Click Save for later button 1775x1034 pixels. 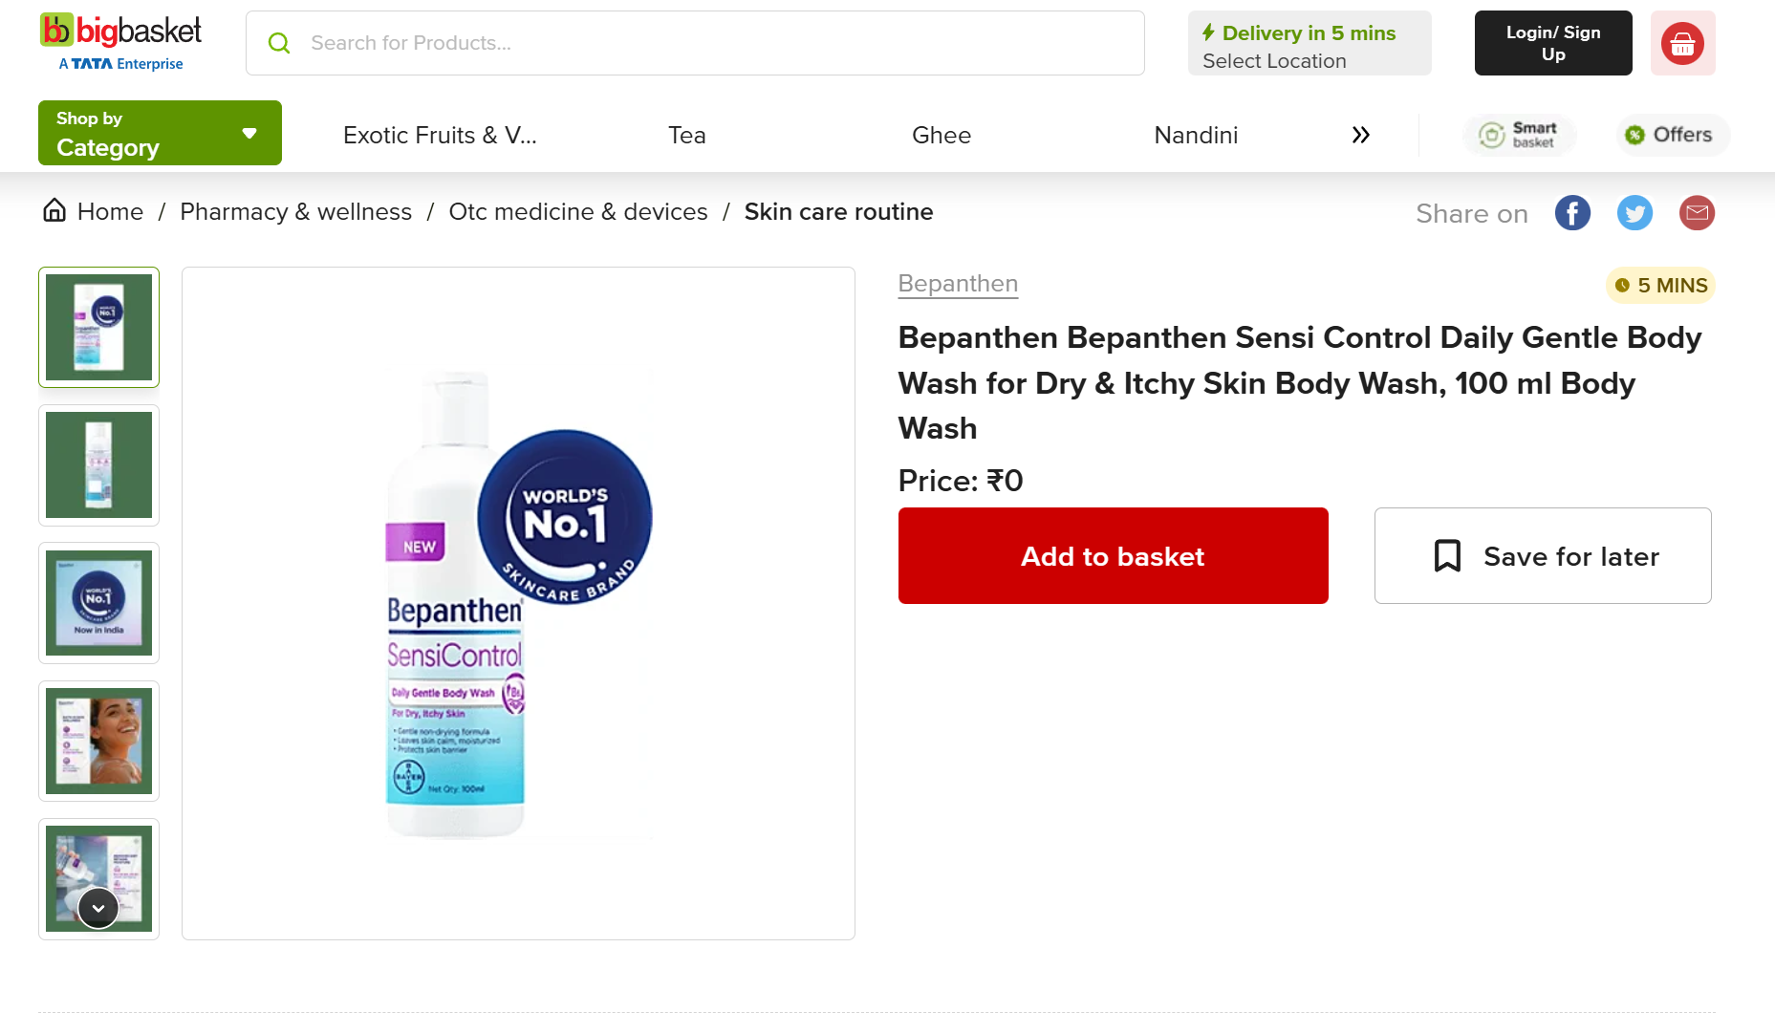1542,555
